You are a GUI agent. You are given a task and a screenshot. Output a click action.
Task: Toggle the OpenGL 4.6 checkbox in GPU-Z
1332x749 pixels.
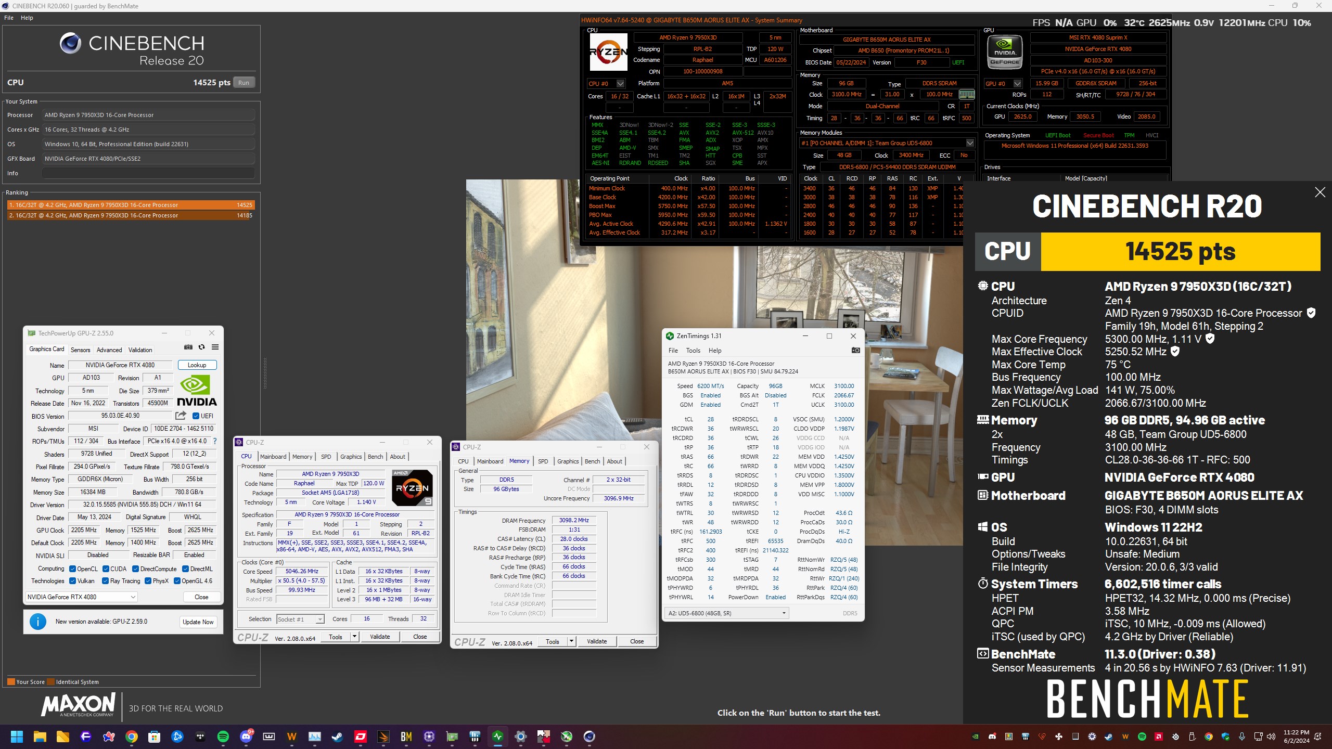(177, 581)
